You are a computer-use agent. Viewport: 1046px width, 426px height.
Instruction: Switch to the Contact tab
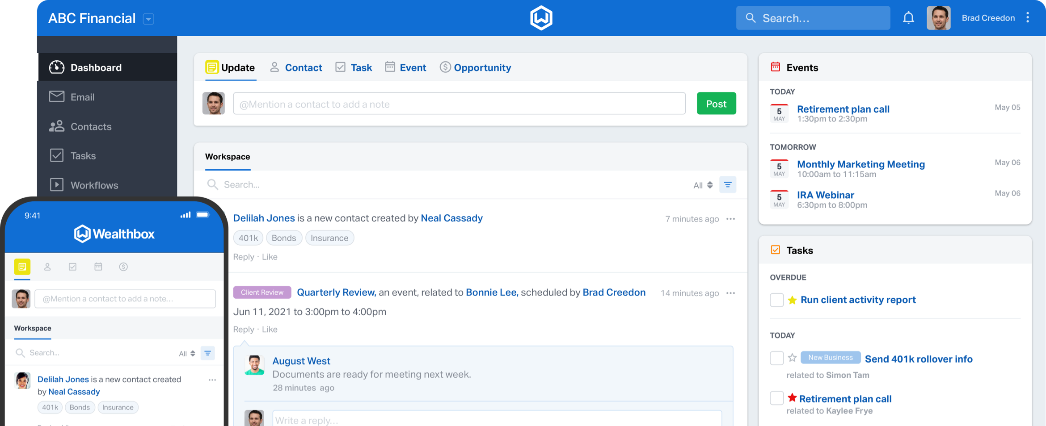tap(296, 67)
